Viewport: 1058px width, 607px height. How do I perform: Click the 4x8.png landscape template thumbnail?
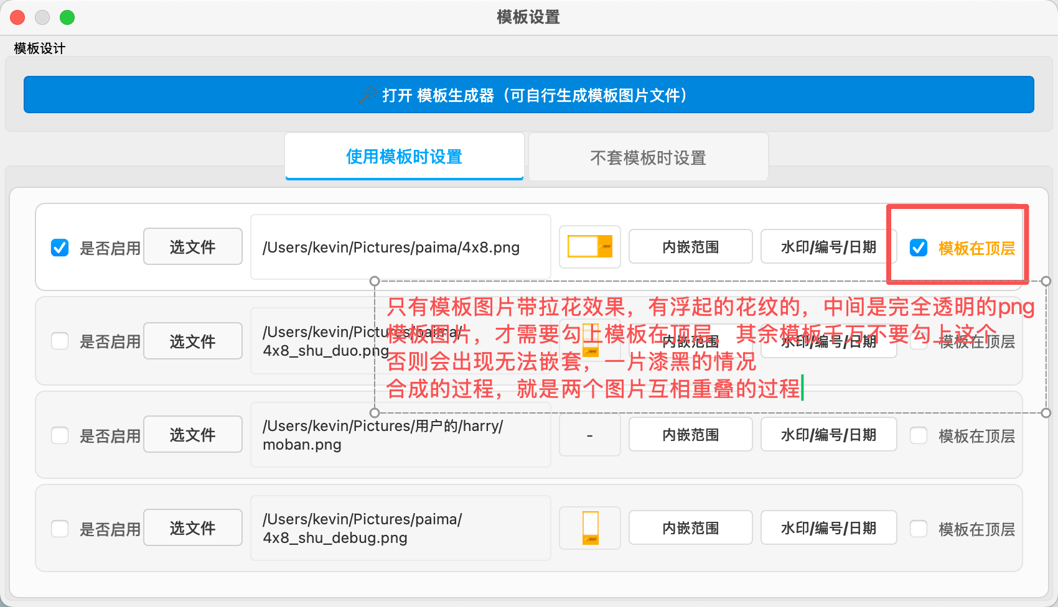[x=589, y=247]
